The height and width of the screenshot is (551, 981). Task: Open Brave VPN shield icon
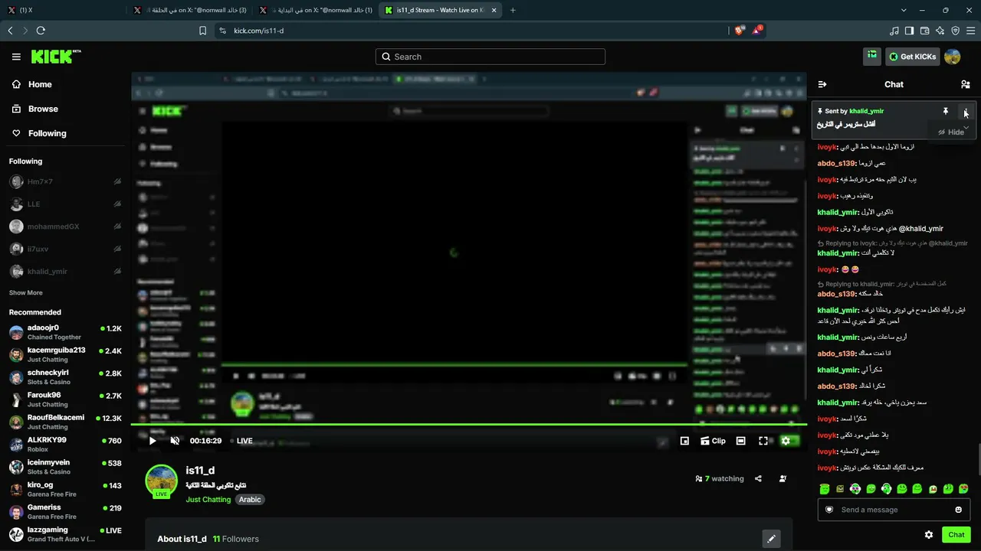[x=955, y=31]
